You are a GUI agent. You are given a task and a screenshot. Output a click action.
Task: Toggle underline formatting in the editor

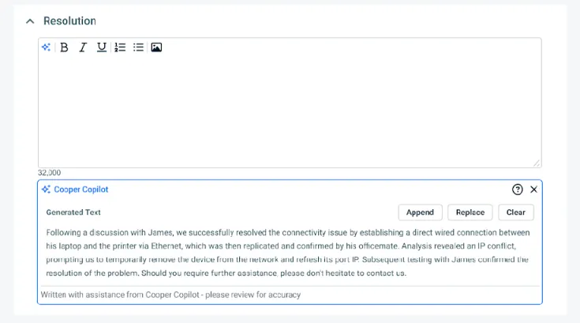pos(101,47)
